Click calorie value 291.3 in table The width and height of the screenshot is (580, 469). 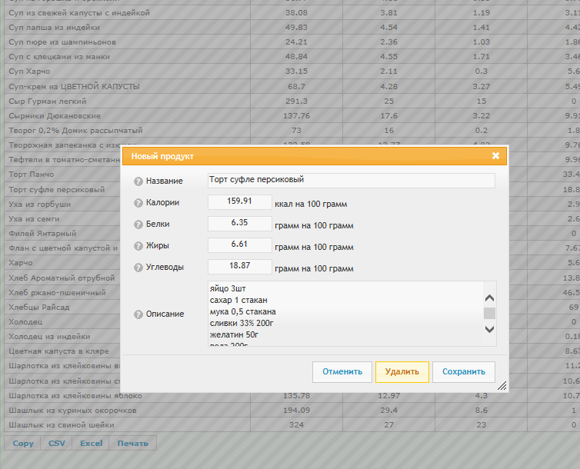point(297,101)
